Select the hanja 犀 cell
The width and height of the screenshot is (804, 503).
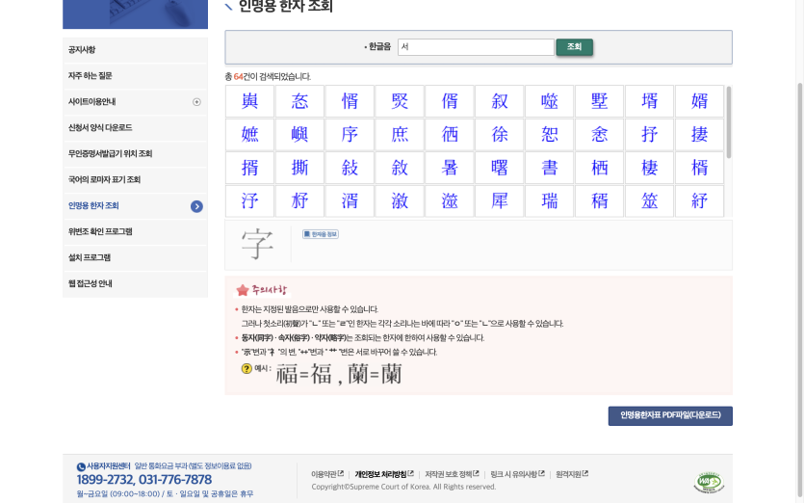(500, 200)
